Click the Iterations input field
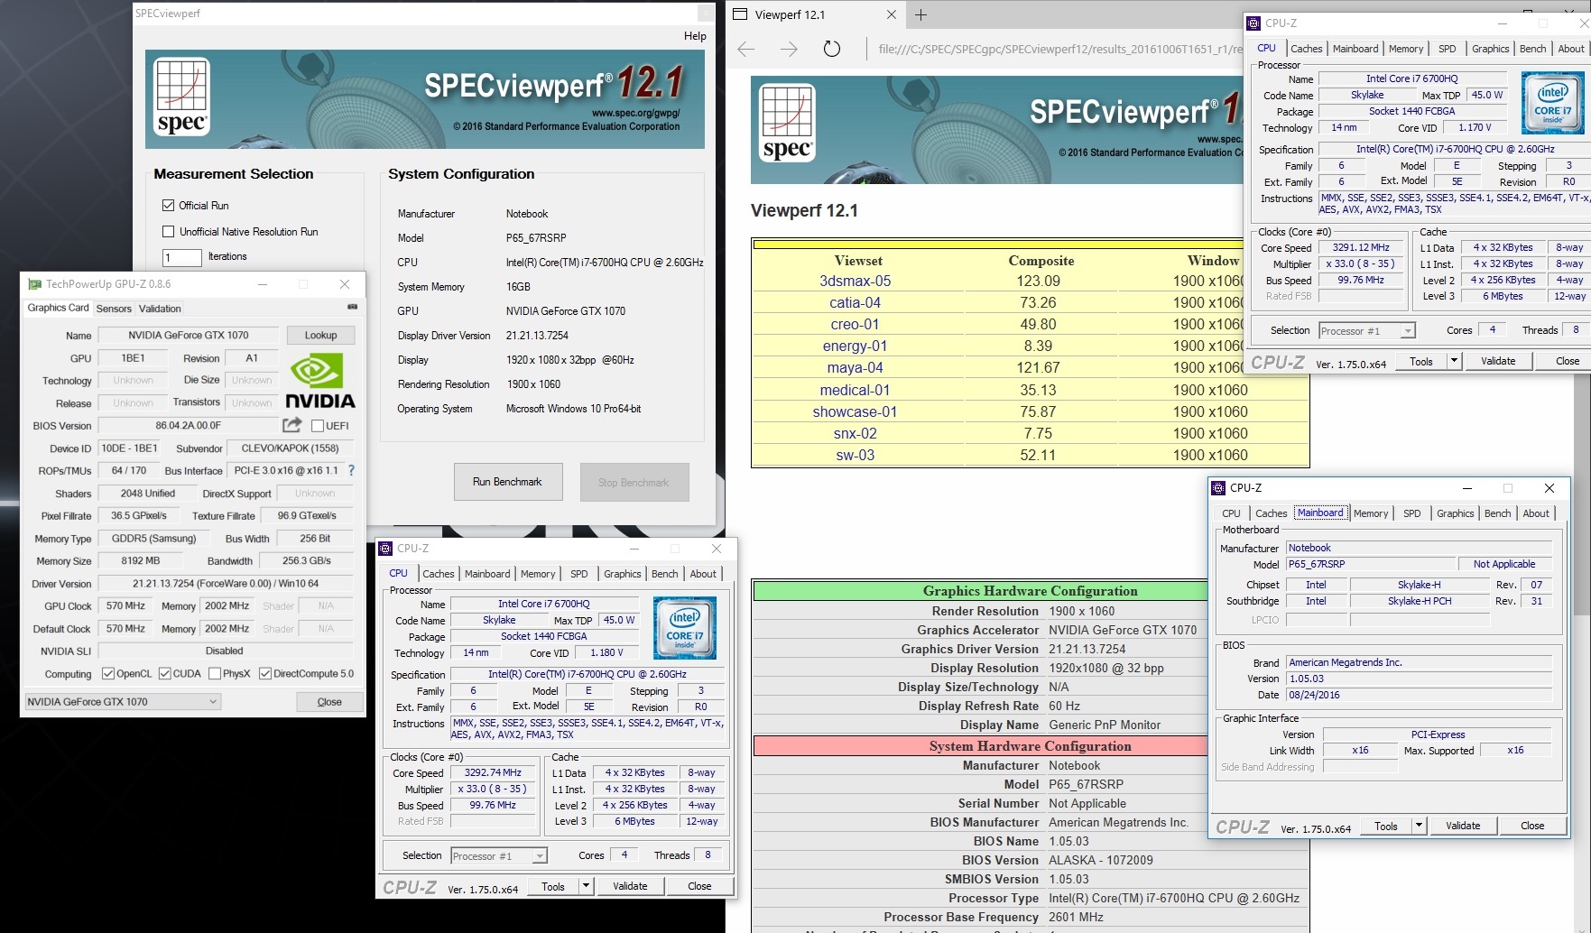Viewport: 1591px width, 933px height. [181, 257]
